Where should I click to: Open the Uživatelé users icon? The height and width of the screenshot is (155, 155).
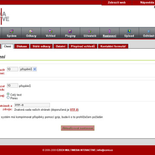pos(90,31)
